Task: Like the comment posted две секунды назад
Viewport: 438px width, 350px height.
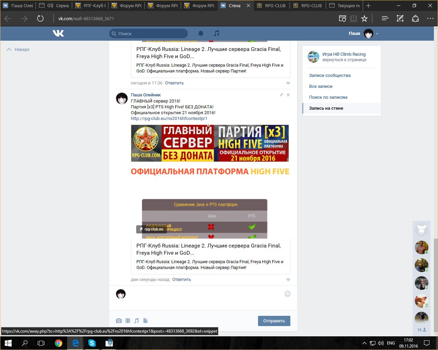Action: point(288,280)
